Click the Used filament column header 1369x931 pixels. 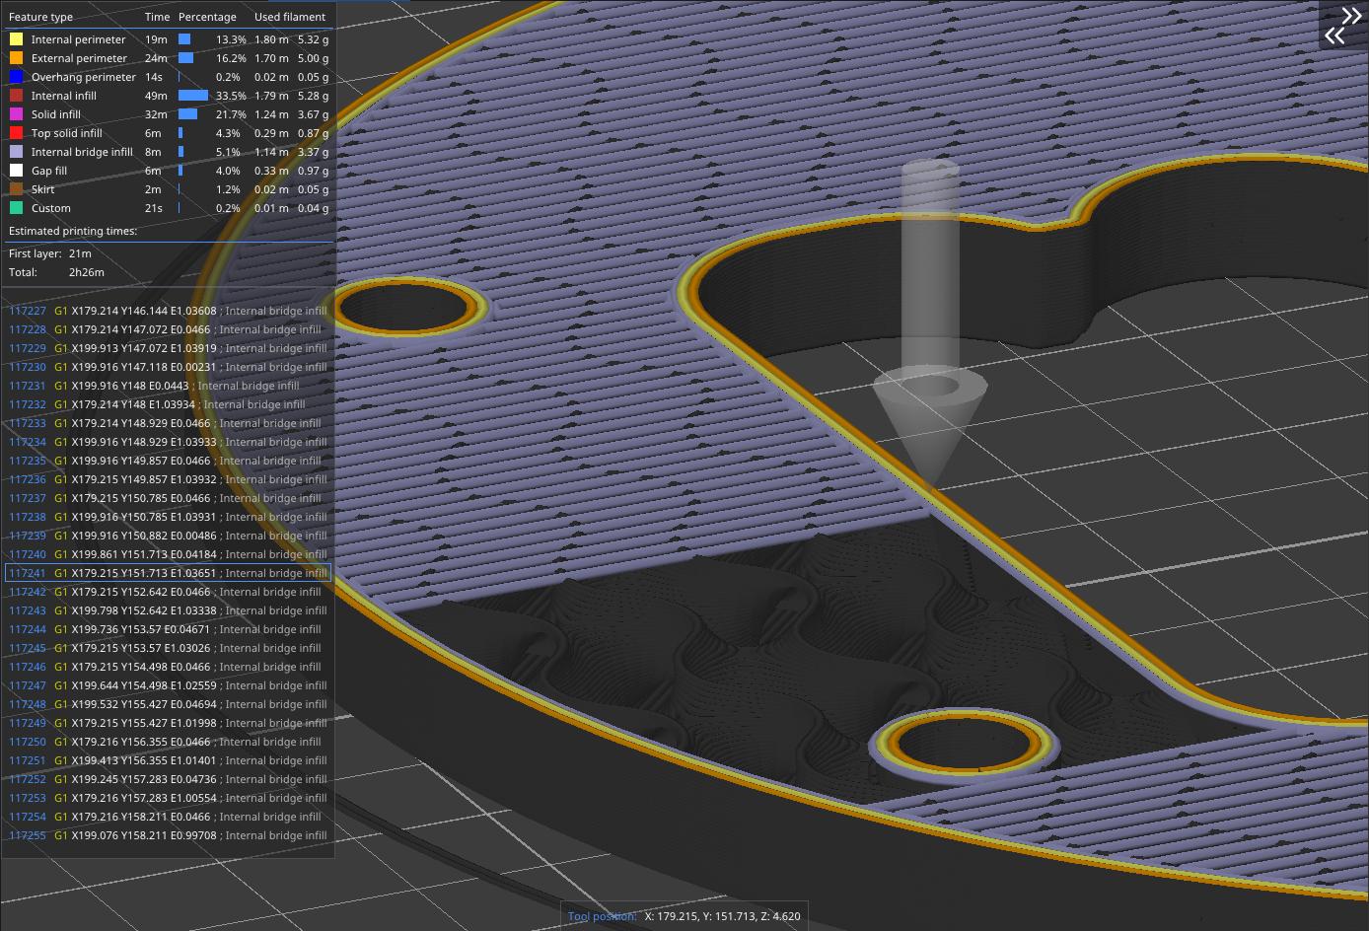click(289, 17)
